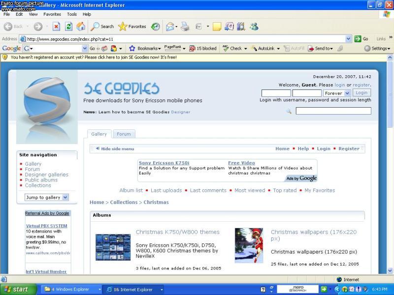This screenshot has width=394, height=295.
Task: Click the yellow registration info bar
Action: click(x=194, y=58)
